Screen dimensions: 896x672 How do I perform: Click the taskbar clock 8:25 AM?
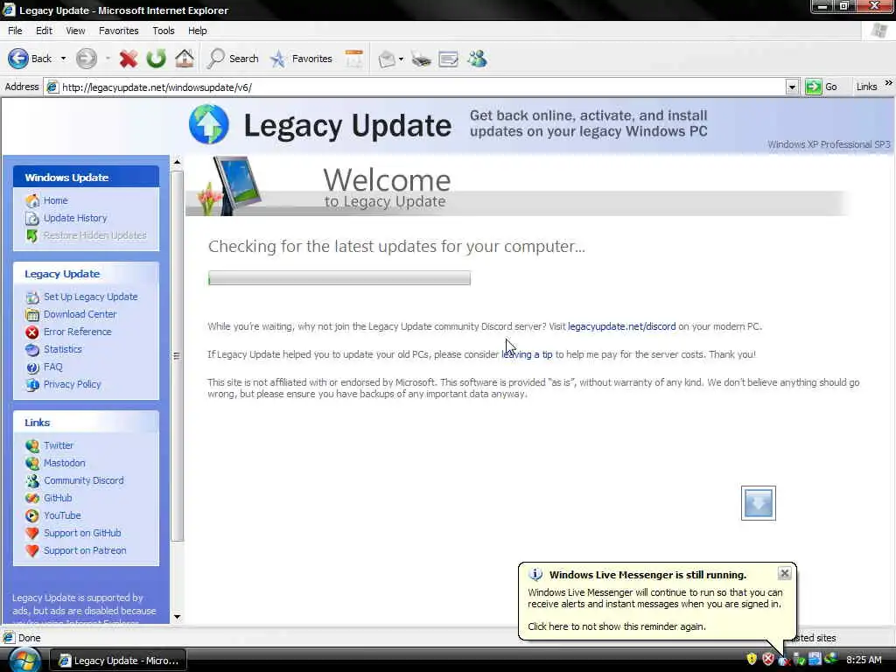864,660
